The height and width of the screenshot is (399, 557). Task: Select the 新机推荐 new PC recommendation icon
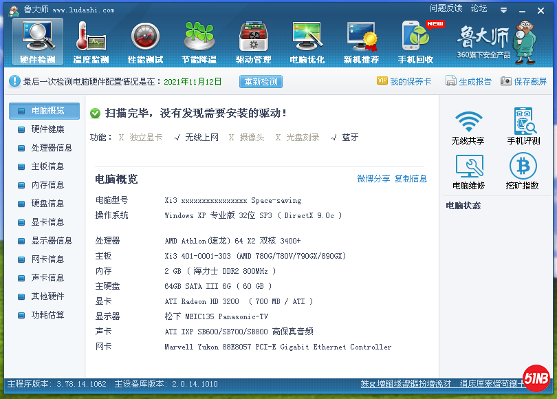[x=361, y=40]
